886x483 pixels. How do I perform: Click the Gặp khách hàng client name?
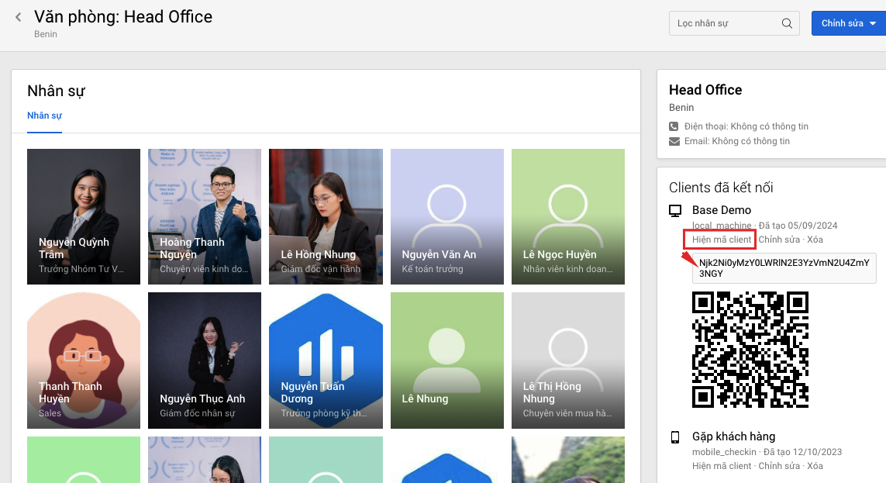point(733,436)
